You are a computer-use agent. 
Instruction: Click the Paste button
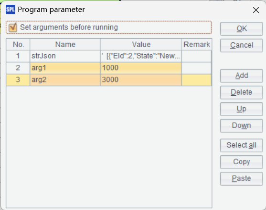(x=241, y=179)
